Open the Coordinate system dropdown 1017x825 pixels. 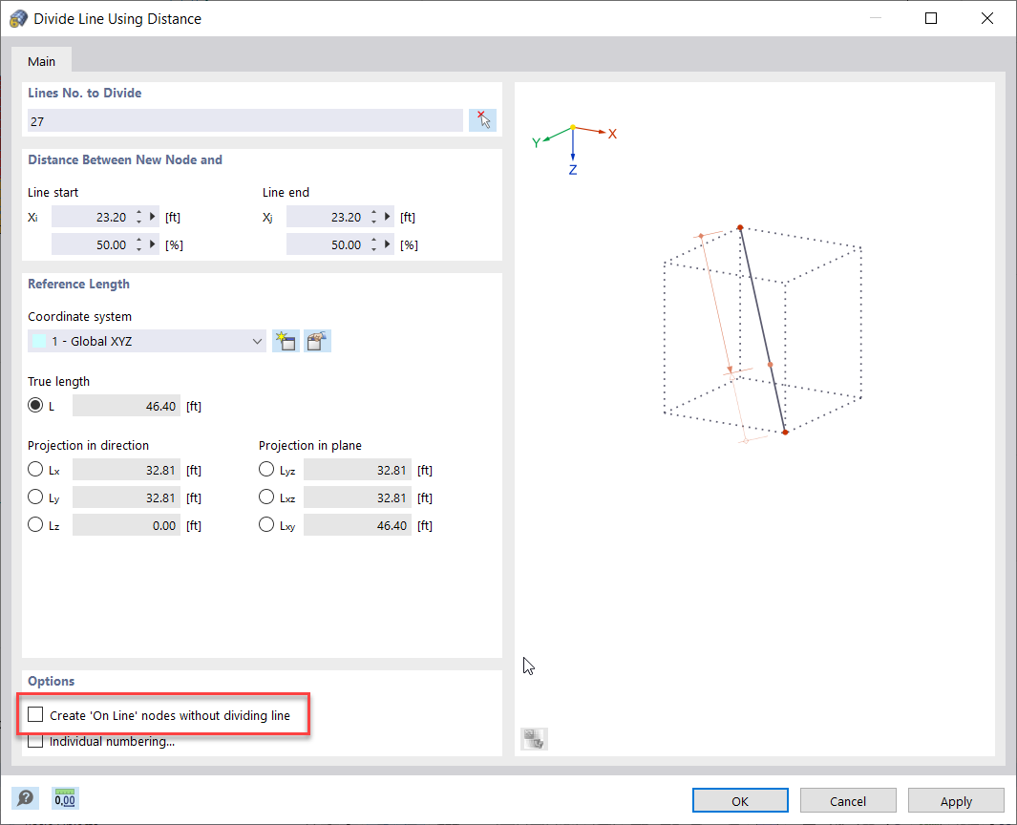click(256, 340)
